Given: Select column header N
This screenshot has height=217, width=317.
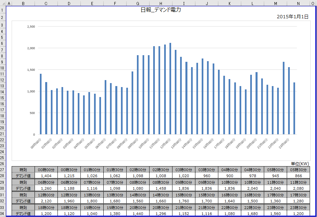Looking at the screenshot, I should click(x=298, y=3).
